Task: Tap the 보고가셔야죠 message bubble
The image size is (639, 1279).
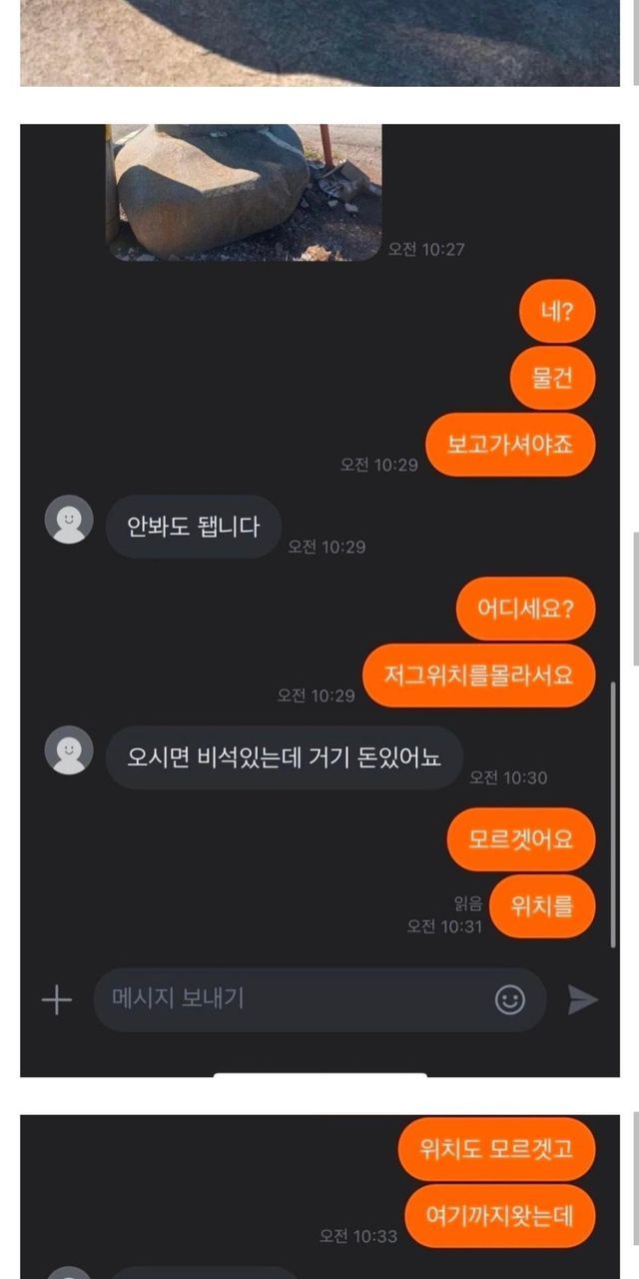Action: tap(510, 445)
